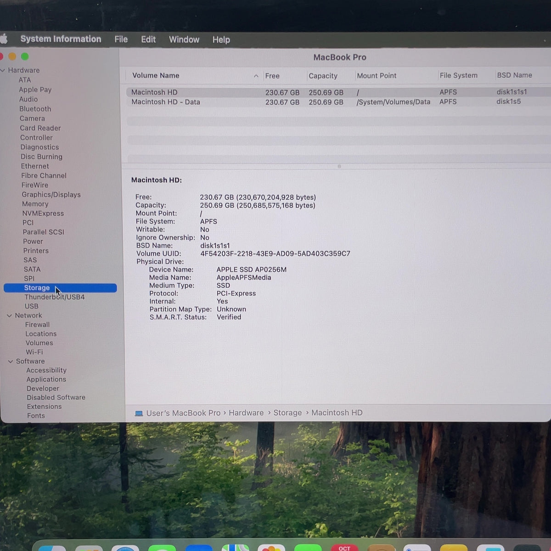Select Extensions under Software
The height and width of the screenshot is (551, 551).
pyautogui.click(x=44, y=407)
